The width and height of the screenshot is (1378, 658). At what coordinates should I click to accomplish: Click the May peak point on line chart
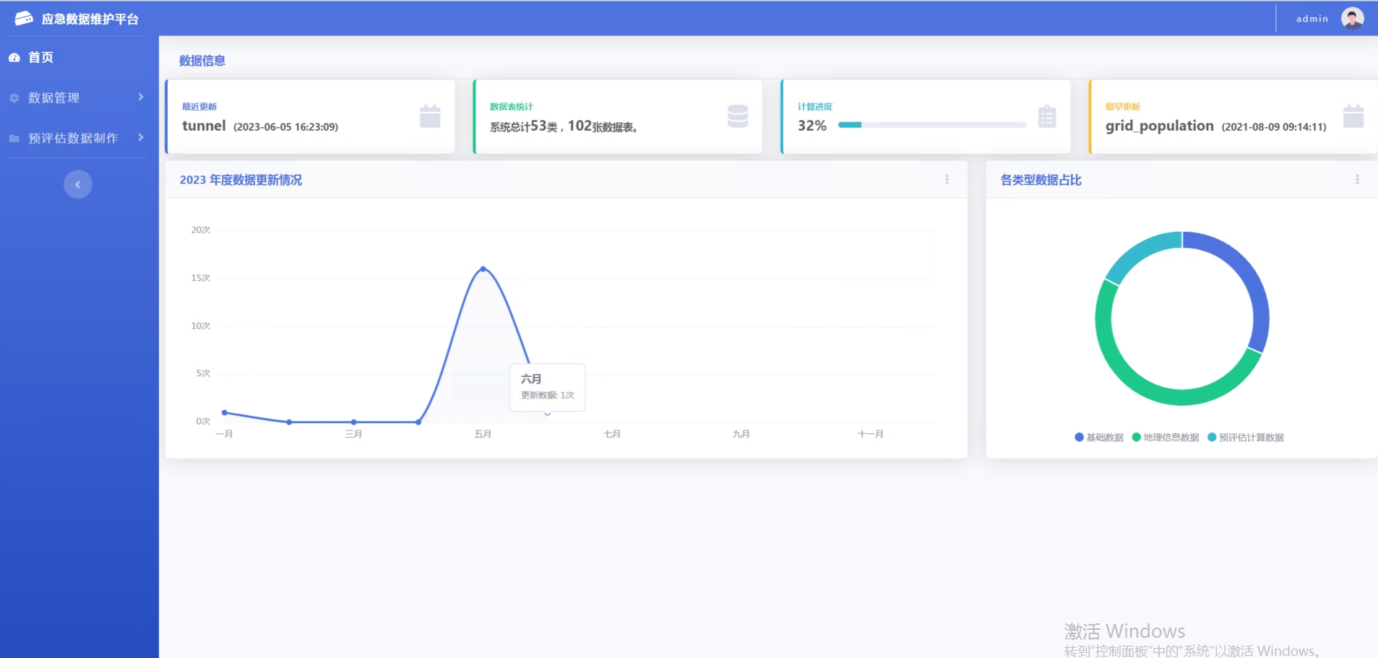(483, 269)
